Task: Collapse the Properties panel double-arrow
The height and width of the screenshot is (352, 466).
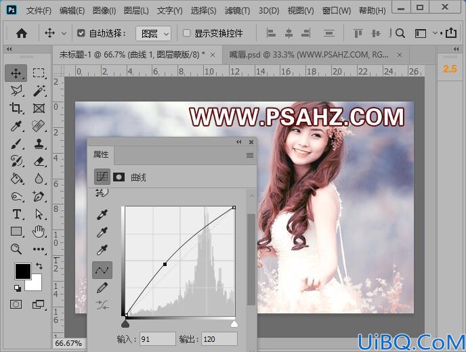Action: point(238,142)
